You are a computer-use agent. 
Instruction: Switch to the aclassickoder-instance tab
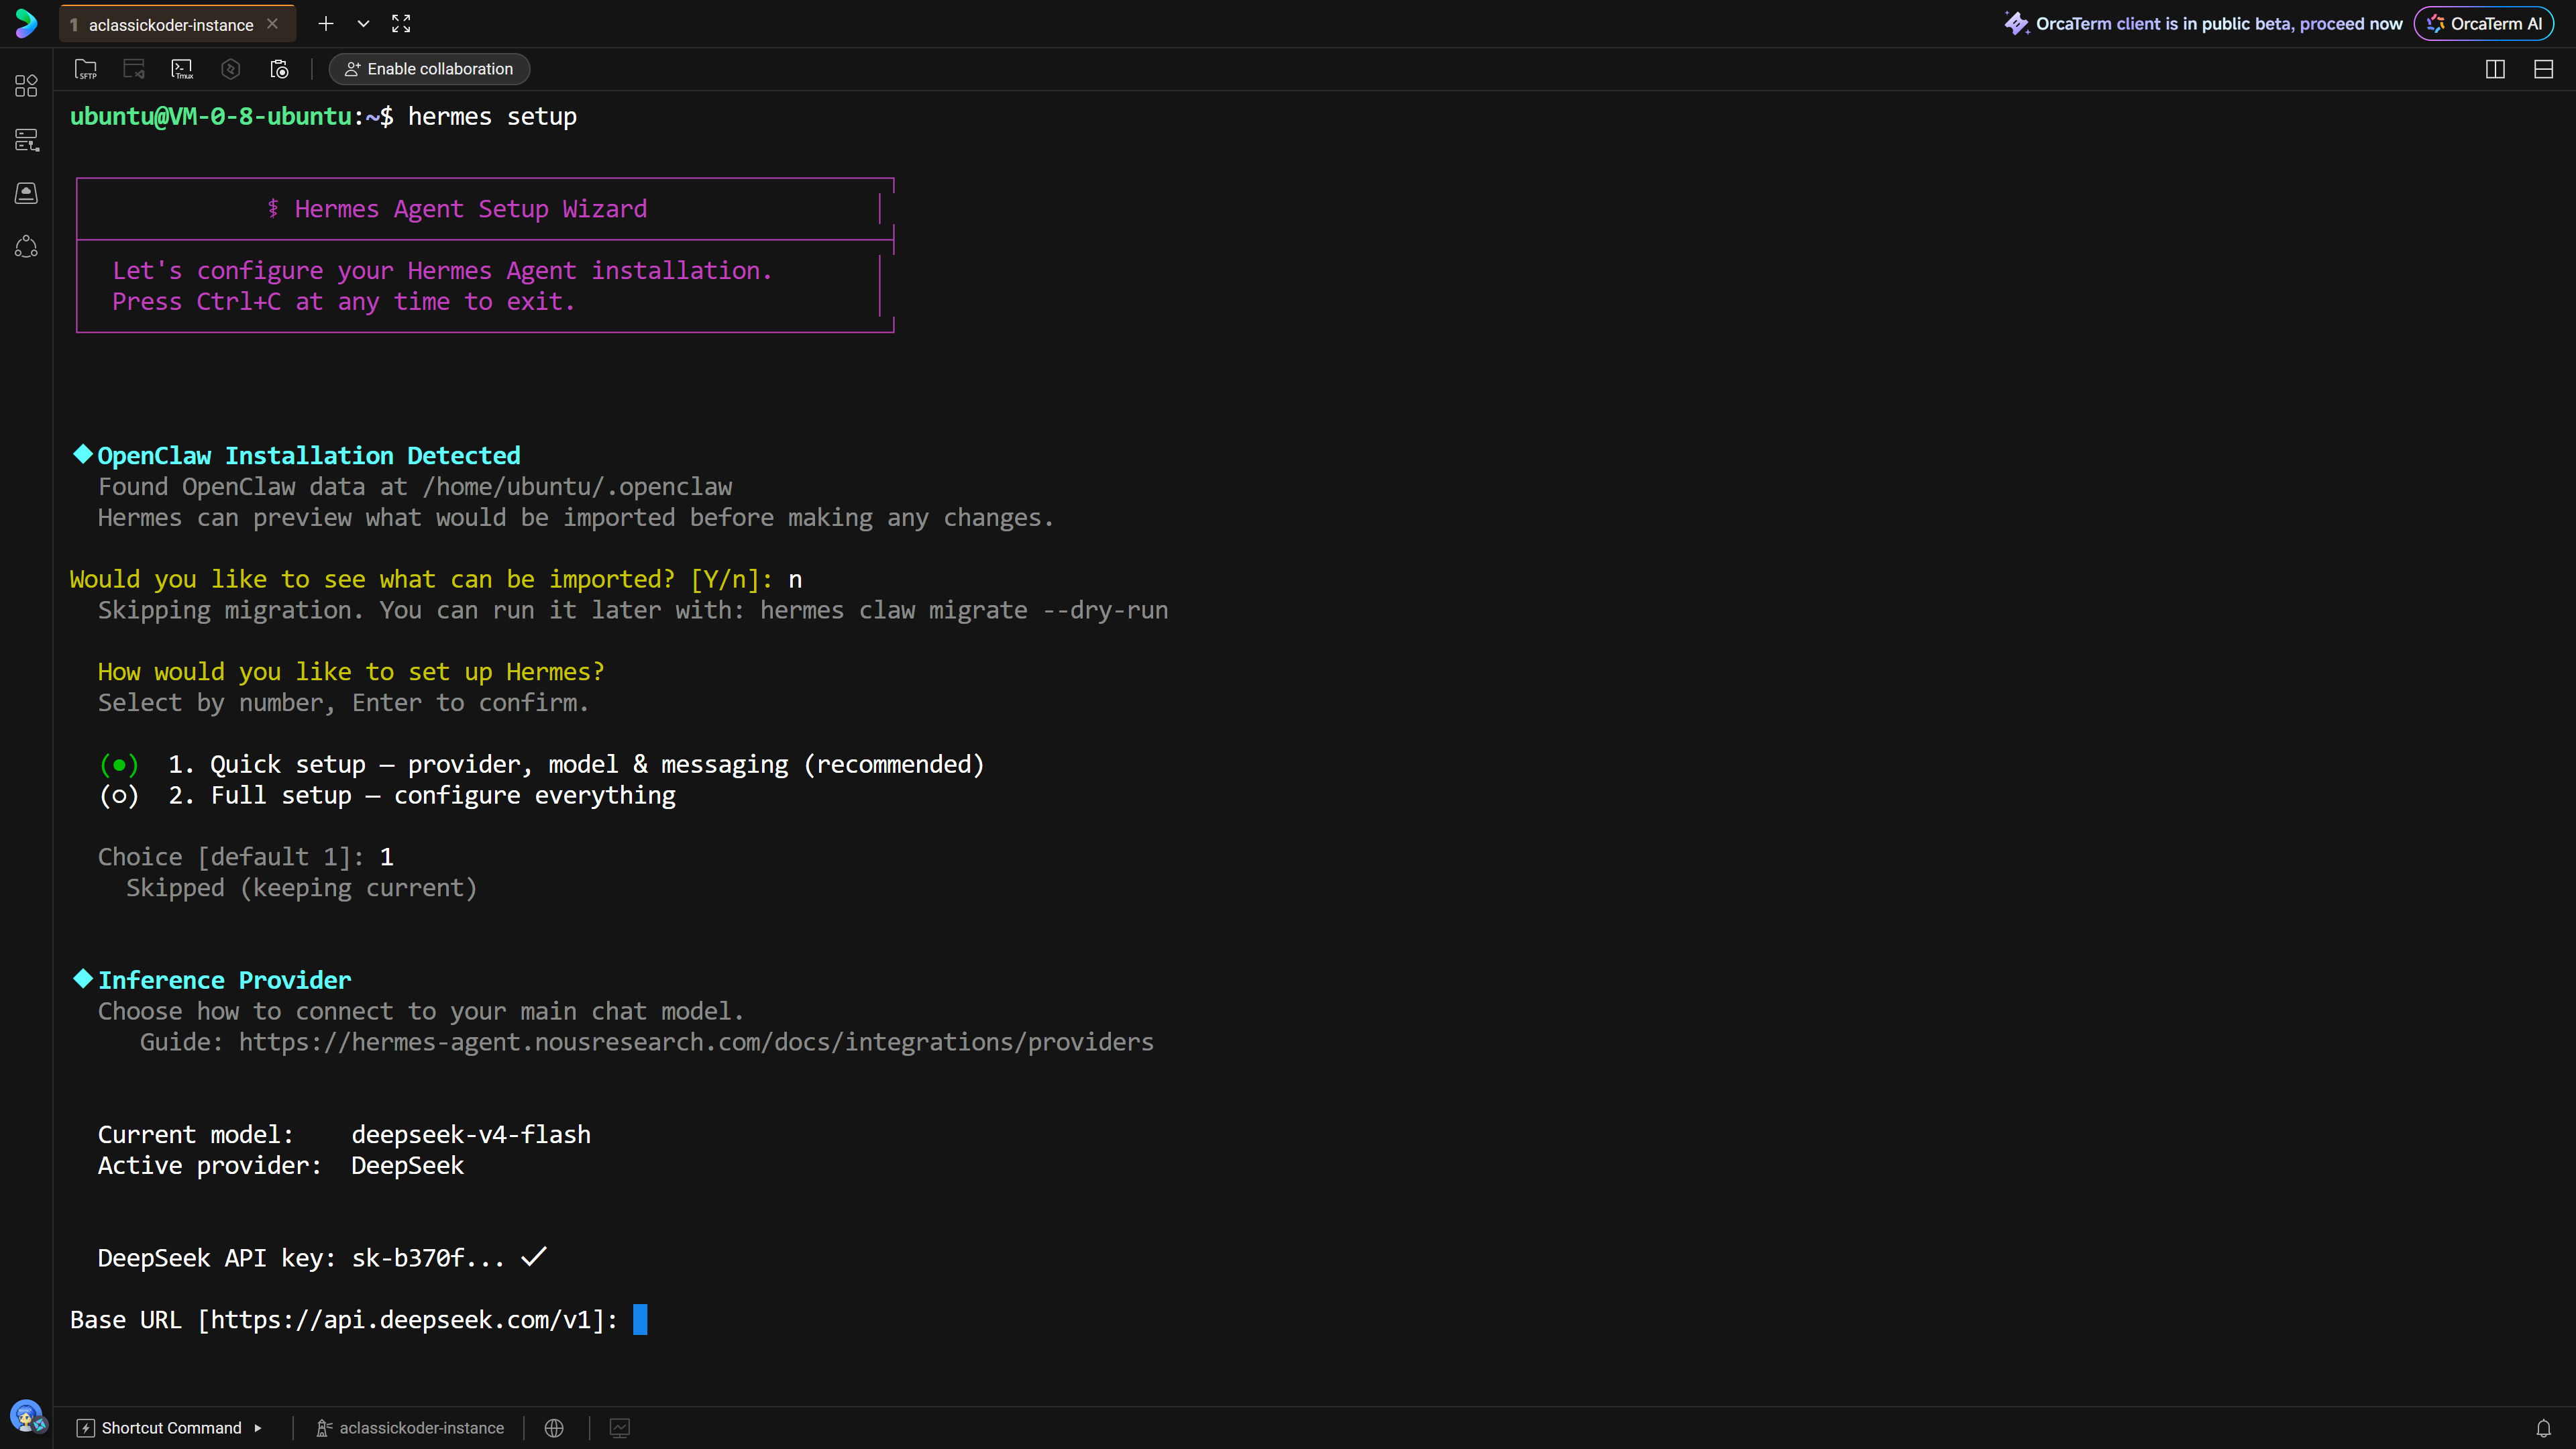170,24
